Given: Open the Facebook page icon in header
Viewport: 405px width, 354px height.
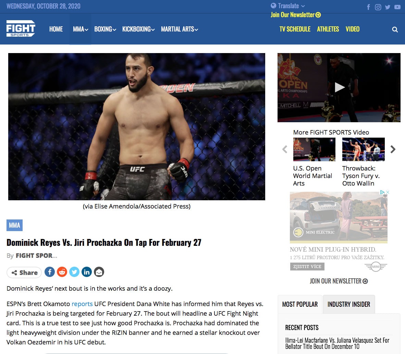Looking at the screenshot, I should point(368,7).
